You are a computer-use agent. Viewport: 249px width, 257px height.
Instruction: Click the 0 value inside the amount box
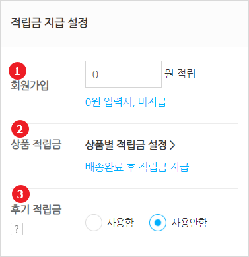[x=95, y=74]
